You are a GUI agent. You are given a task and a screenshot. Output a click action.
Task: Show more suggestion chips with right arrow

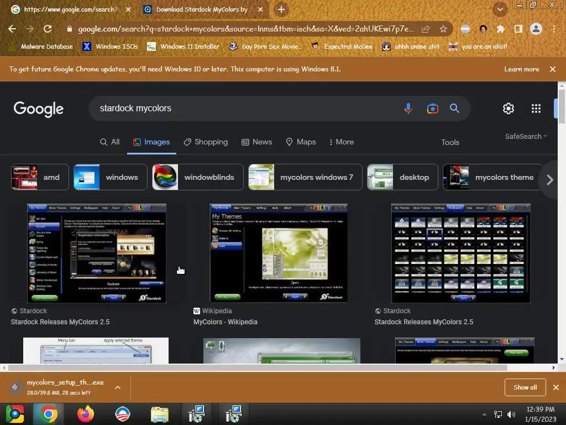550,180
